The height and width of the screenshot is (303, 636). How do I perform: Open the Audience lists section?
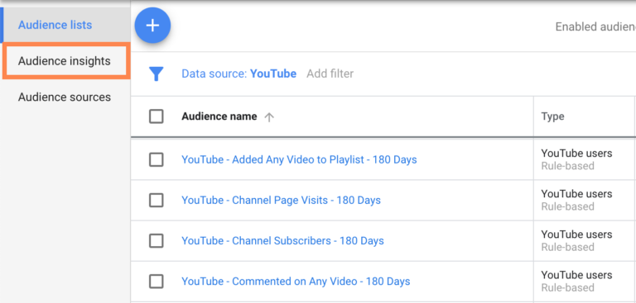point(55,25)
